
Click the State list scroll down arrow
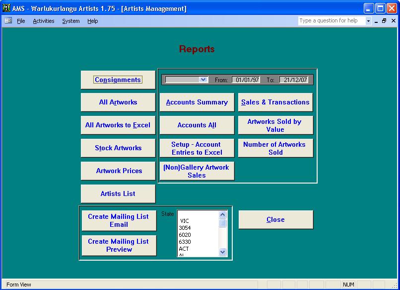pos(222,252)
